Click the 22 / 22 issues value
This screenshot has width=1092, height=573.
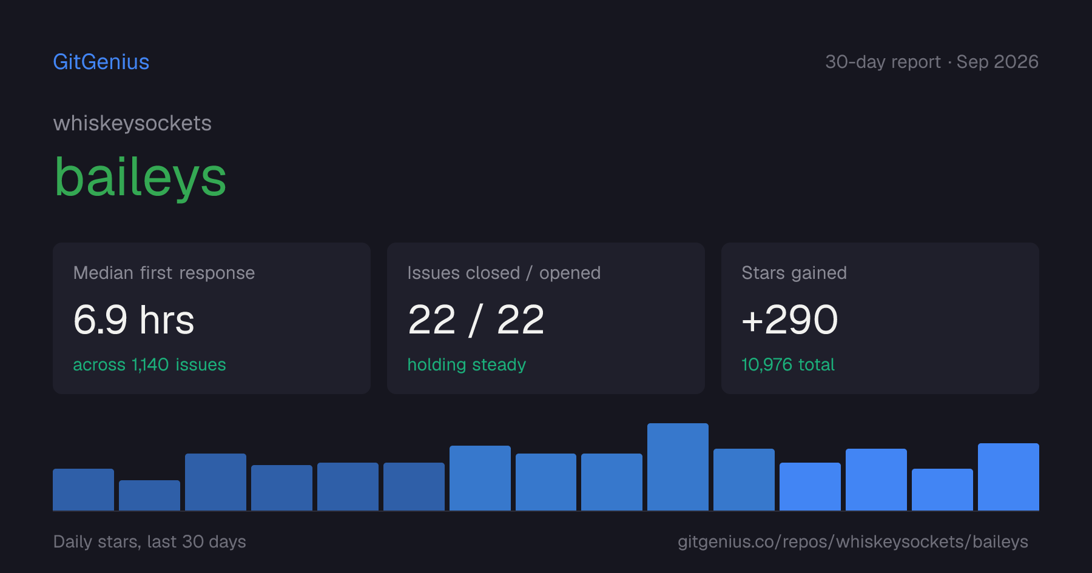[476, 320]
